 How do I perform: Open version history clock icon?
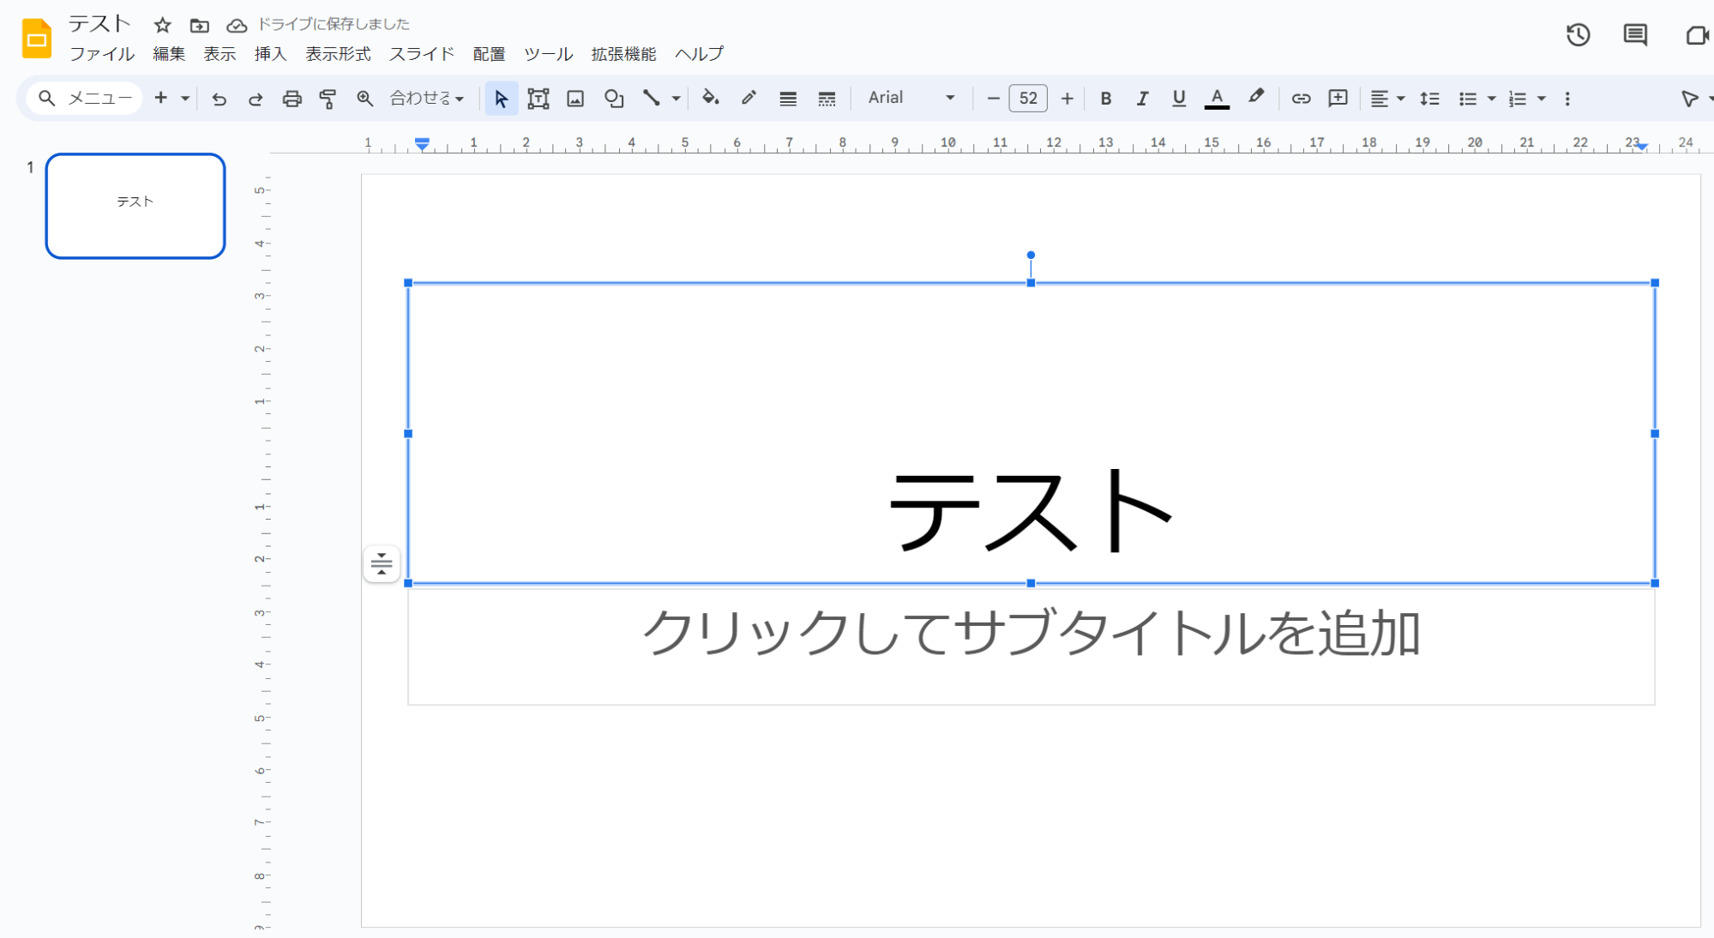tap(1578, 35)
